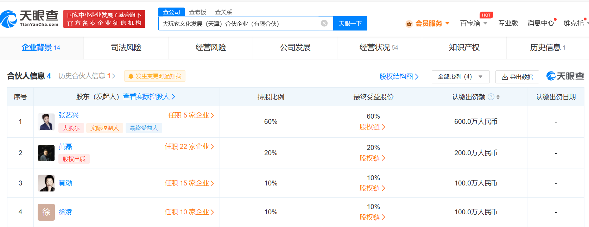Click the bell icon in 发生变更时通知我
The image size is (589, 227).
[131, 76]
